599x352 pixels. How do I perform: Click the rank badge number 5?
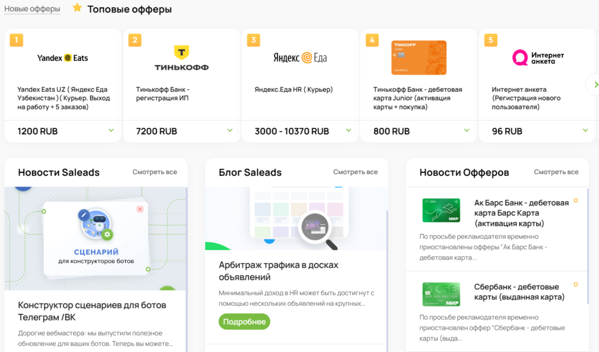coord(491,40)
